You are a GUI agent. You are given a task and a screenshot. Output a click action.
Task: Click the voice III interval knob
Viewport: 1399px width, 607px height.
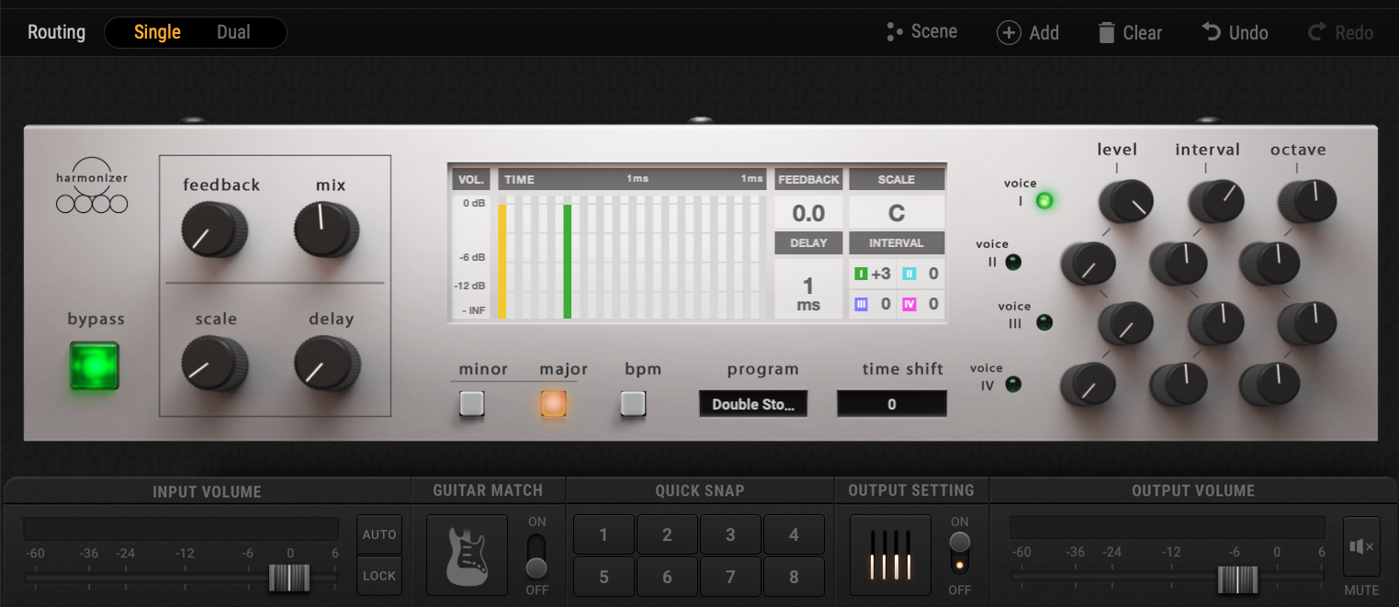point(1215,324)
